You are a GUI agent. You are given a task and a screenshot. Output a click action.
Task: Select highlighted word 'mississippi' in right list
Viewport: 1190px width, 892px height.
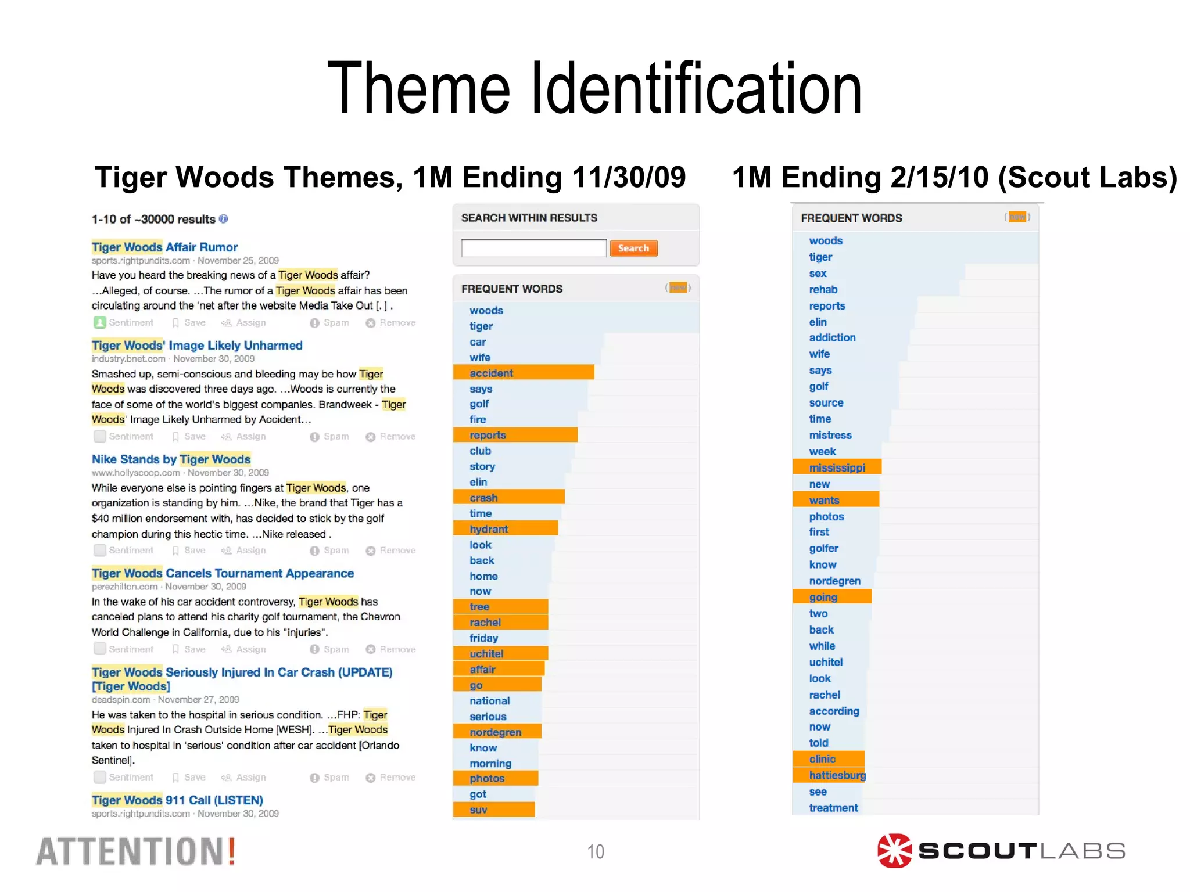(837, 467)
